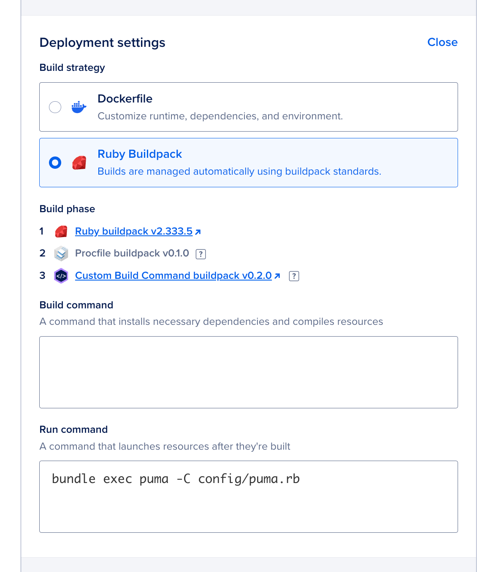This screenshot has height=572, width=488.
Task: Click the Docker whale icon
Action: point(79,107)
